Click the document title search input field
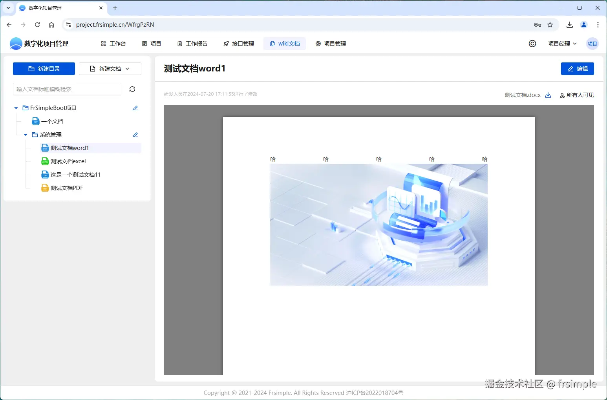Viewport: 607px width, 400px height. (67, 89)
